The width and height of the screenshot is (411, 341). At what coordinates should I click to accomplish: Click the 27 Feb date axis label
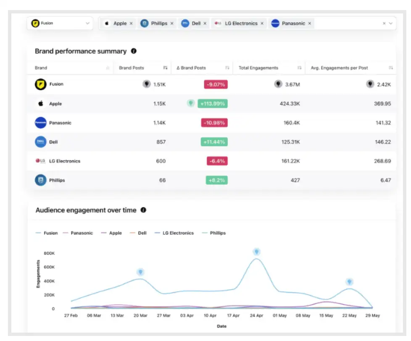point(71,316)
